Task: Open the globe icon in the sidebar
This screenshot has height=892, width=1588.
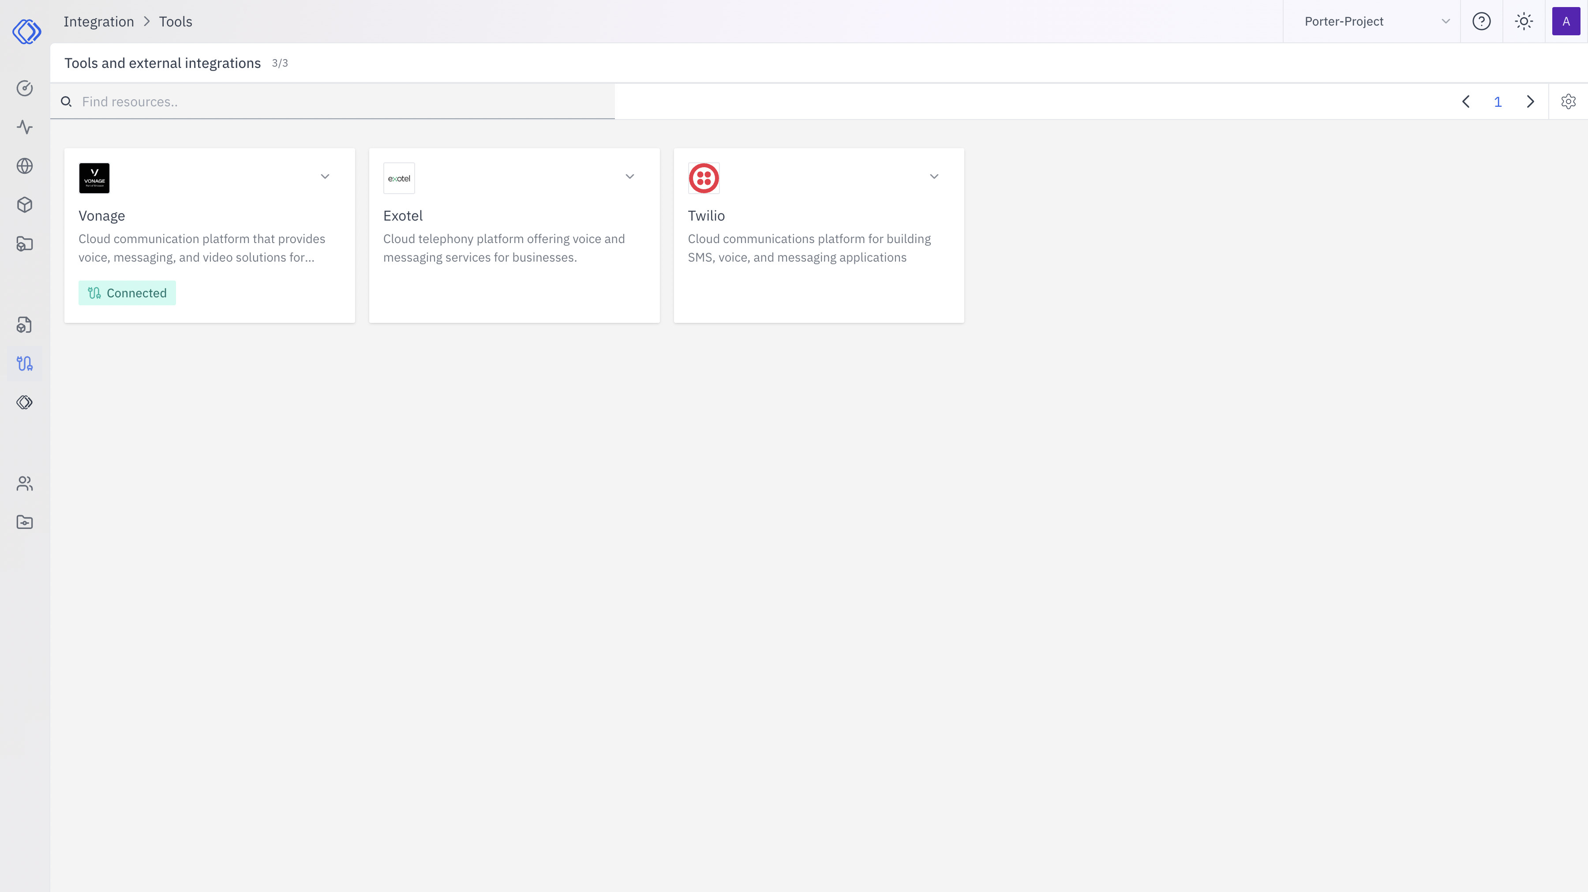Action: tap(25, 166)
